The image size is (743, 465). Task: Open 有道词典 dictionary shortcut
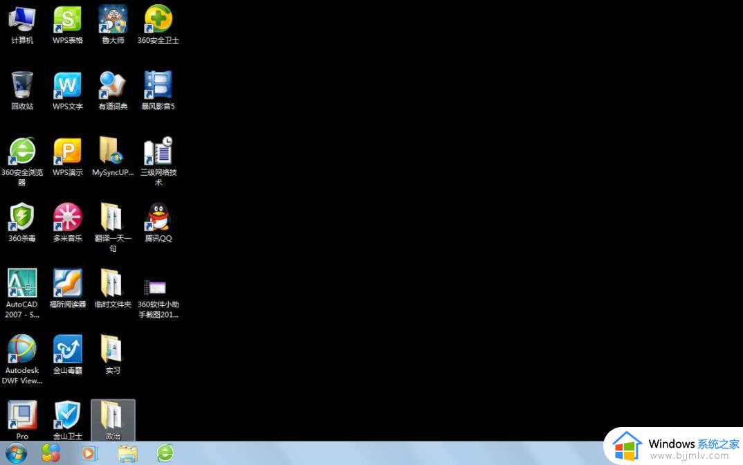click(x=113, y=91)
